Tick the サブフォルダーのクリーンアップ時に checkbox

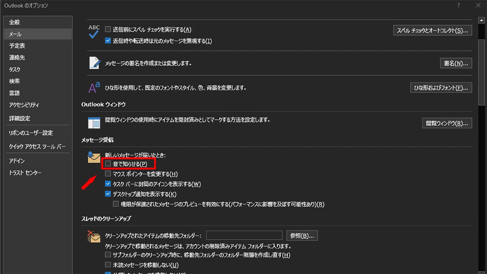[x=108, y=255]
